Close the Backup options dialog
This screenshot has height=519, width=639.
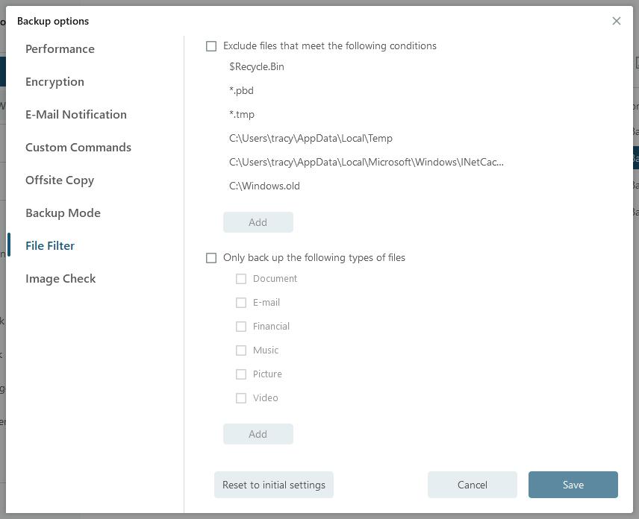tap(616, 21)
